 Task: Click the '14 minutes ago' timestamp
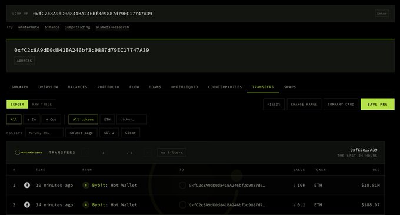[54, 205]
